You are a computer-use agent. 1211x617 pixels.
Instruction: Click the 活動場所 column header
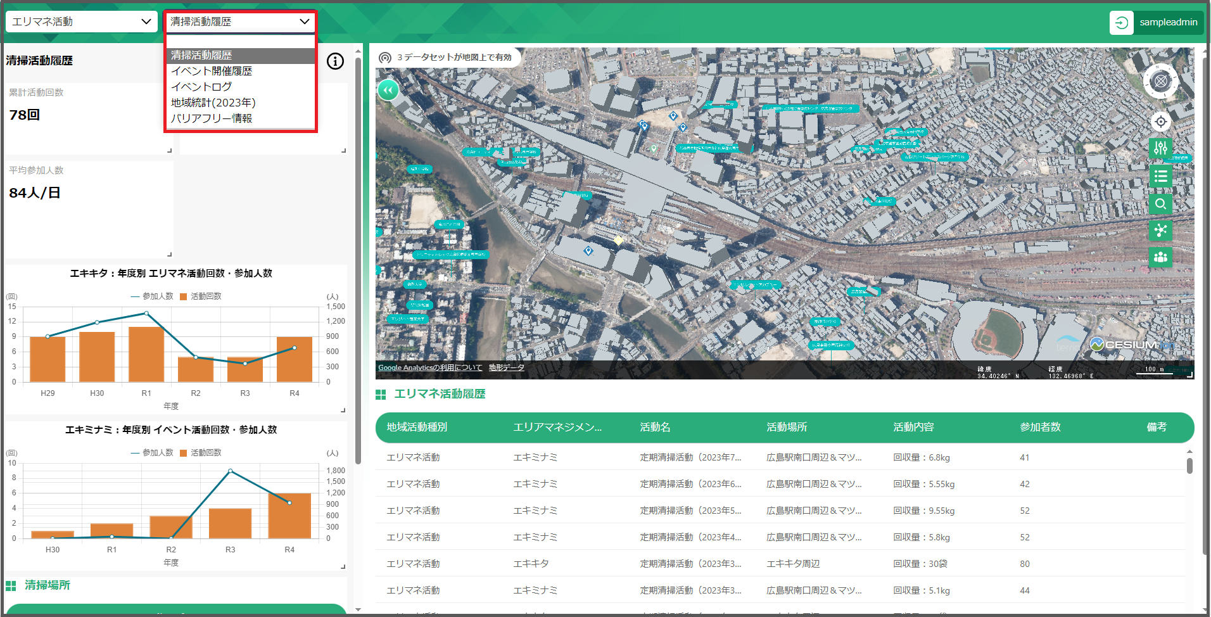(x=787, y=427)
